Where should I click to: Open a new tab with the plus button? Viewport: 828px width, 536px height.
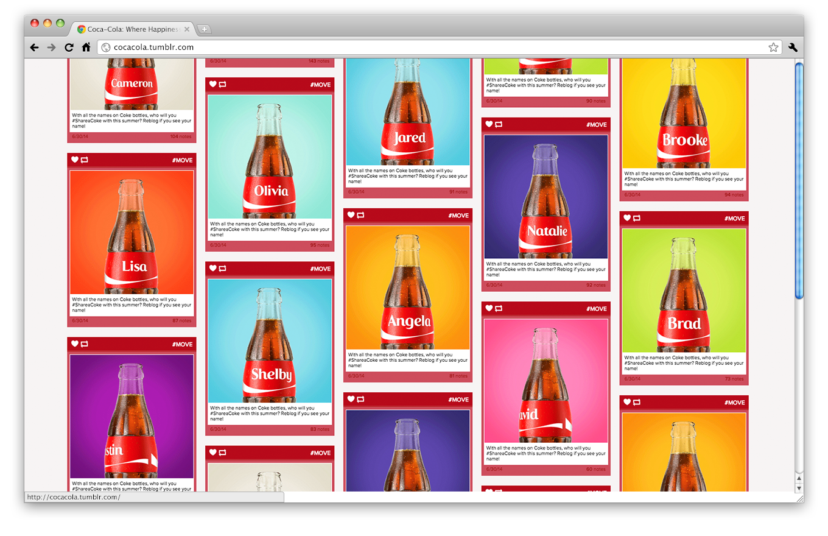(x=205, y=29)
